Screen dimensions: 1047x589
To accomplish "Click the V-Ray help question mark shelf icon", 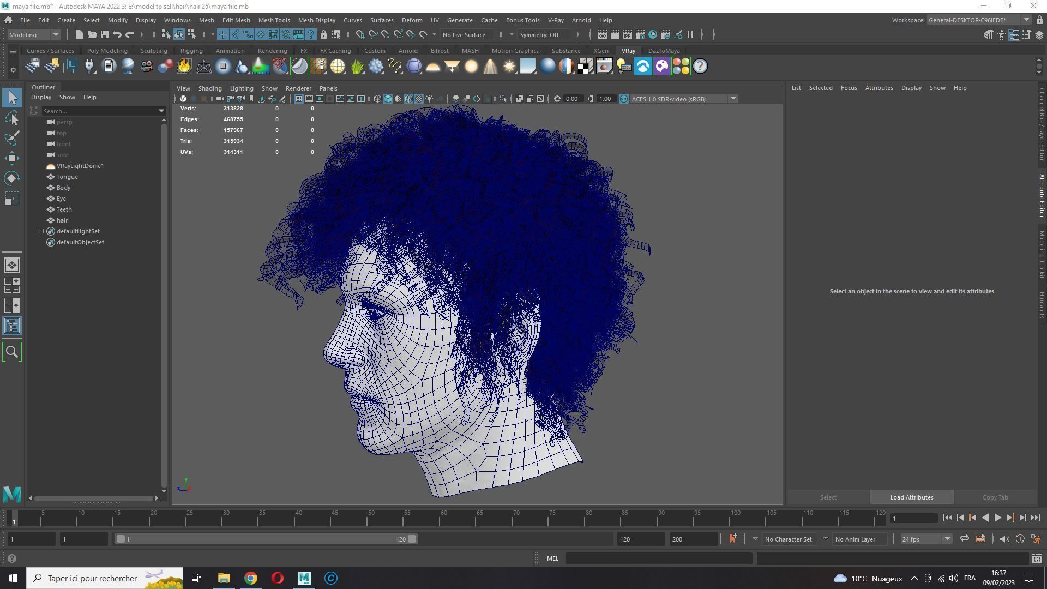I will [x=700, y=67].
